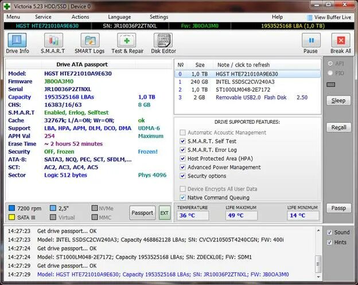Click the LIFE MINIMUM 14 °C field

[303, 216]
